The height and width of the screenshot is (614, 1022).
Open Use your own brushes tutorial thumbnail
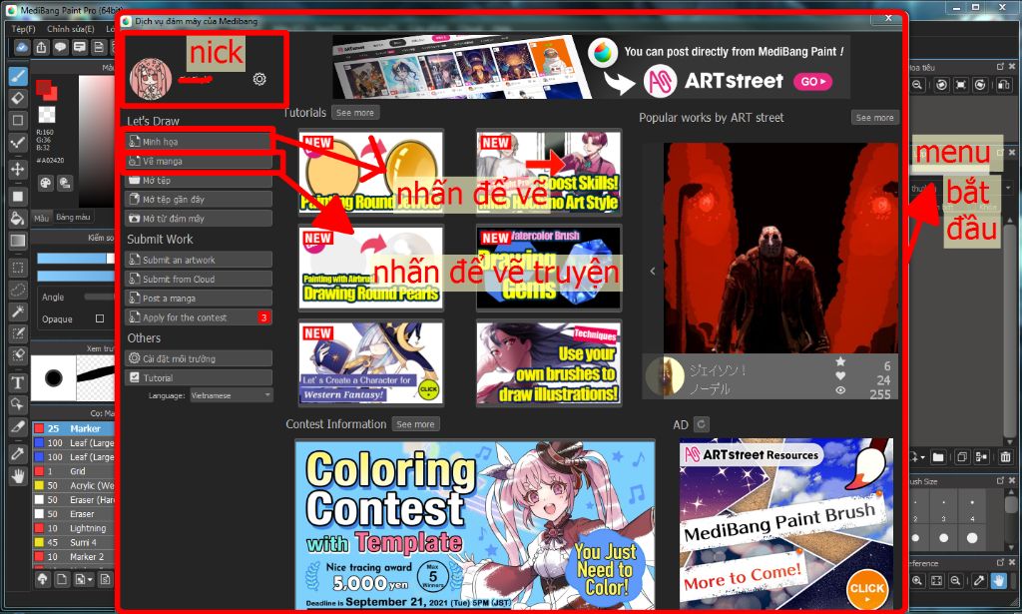point(548,363)
